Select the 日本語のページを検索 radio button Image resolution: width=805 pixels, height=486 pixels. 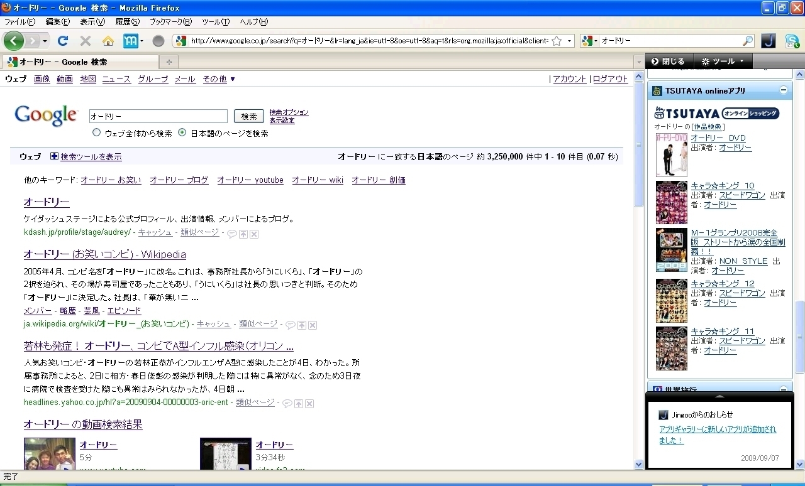click(x=182, y=132)
